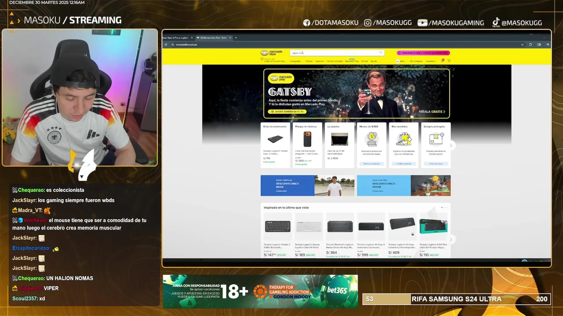The width and height of the screenshot is (563, 316).
Task: Click Descarga la app pink banner
Action: click(423, 53)
